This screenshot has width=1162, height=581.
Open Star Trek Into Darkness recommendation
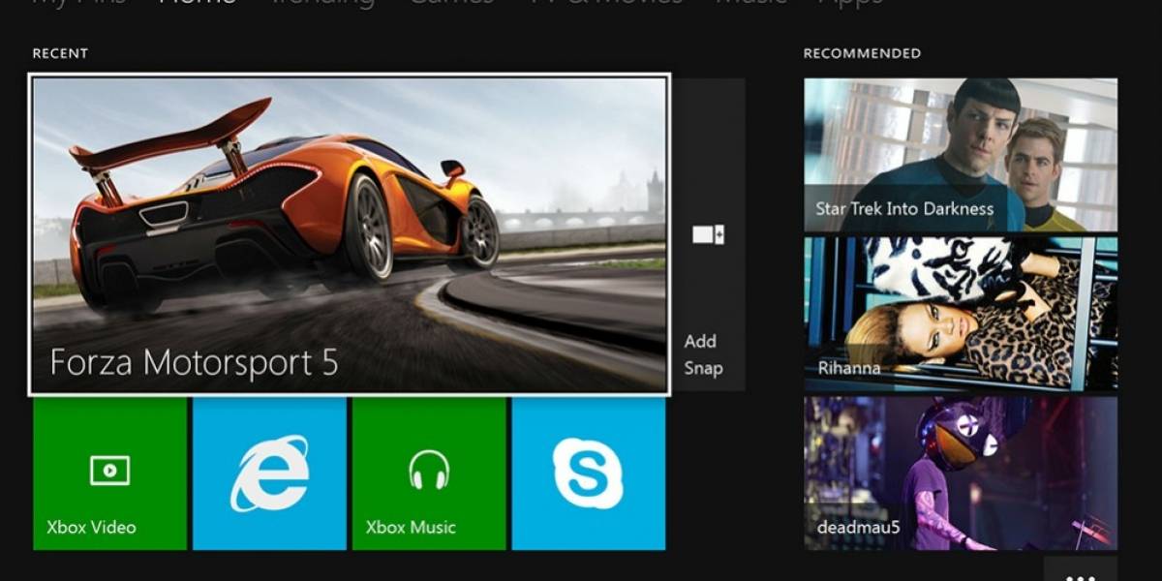[x=961, y=155]
